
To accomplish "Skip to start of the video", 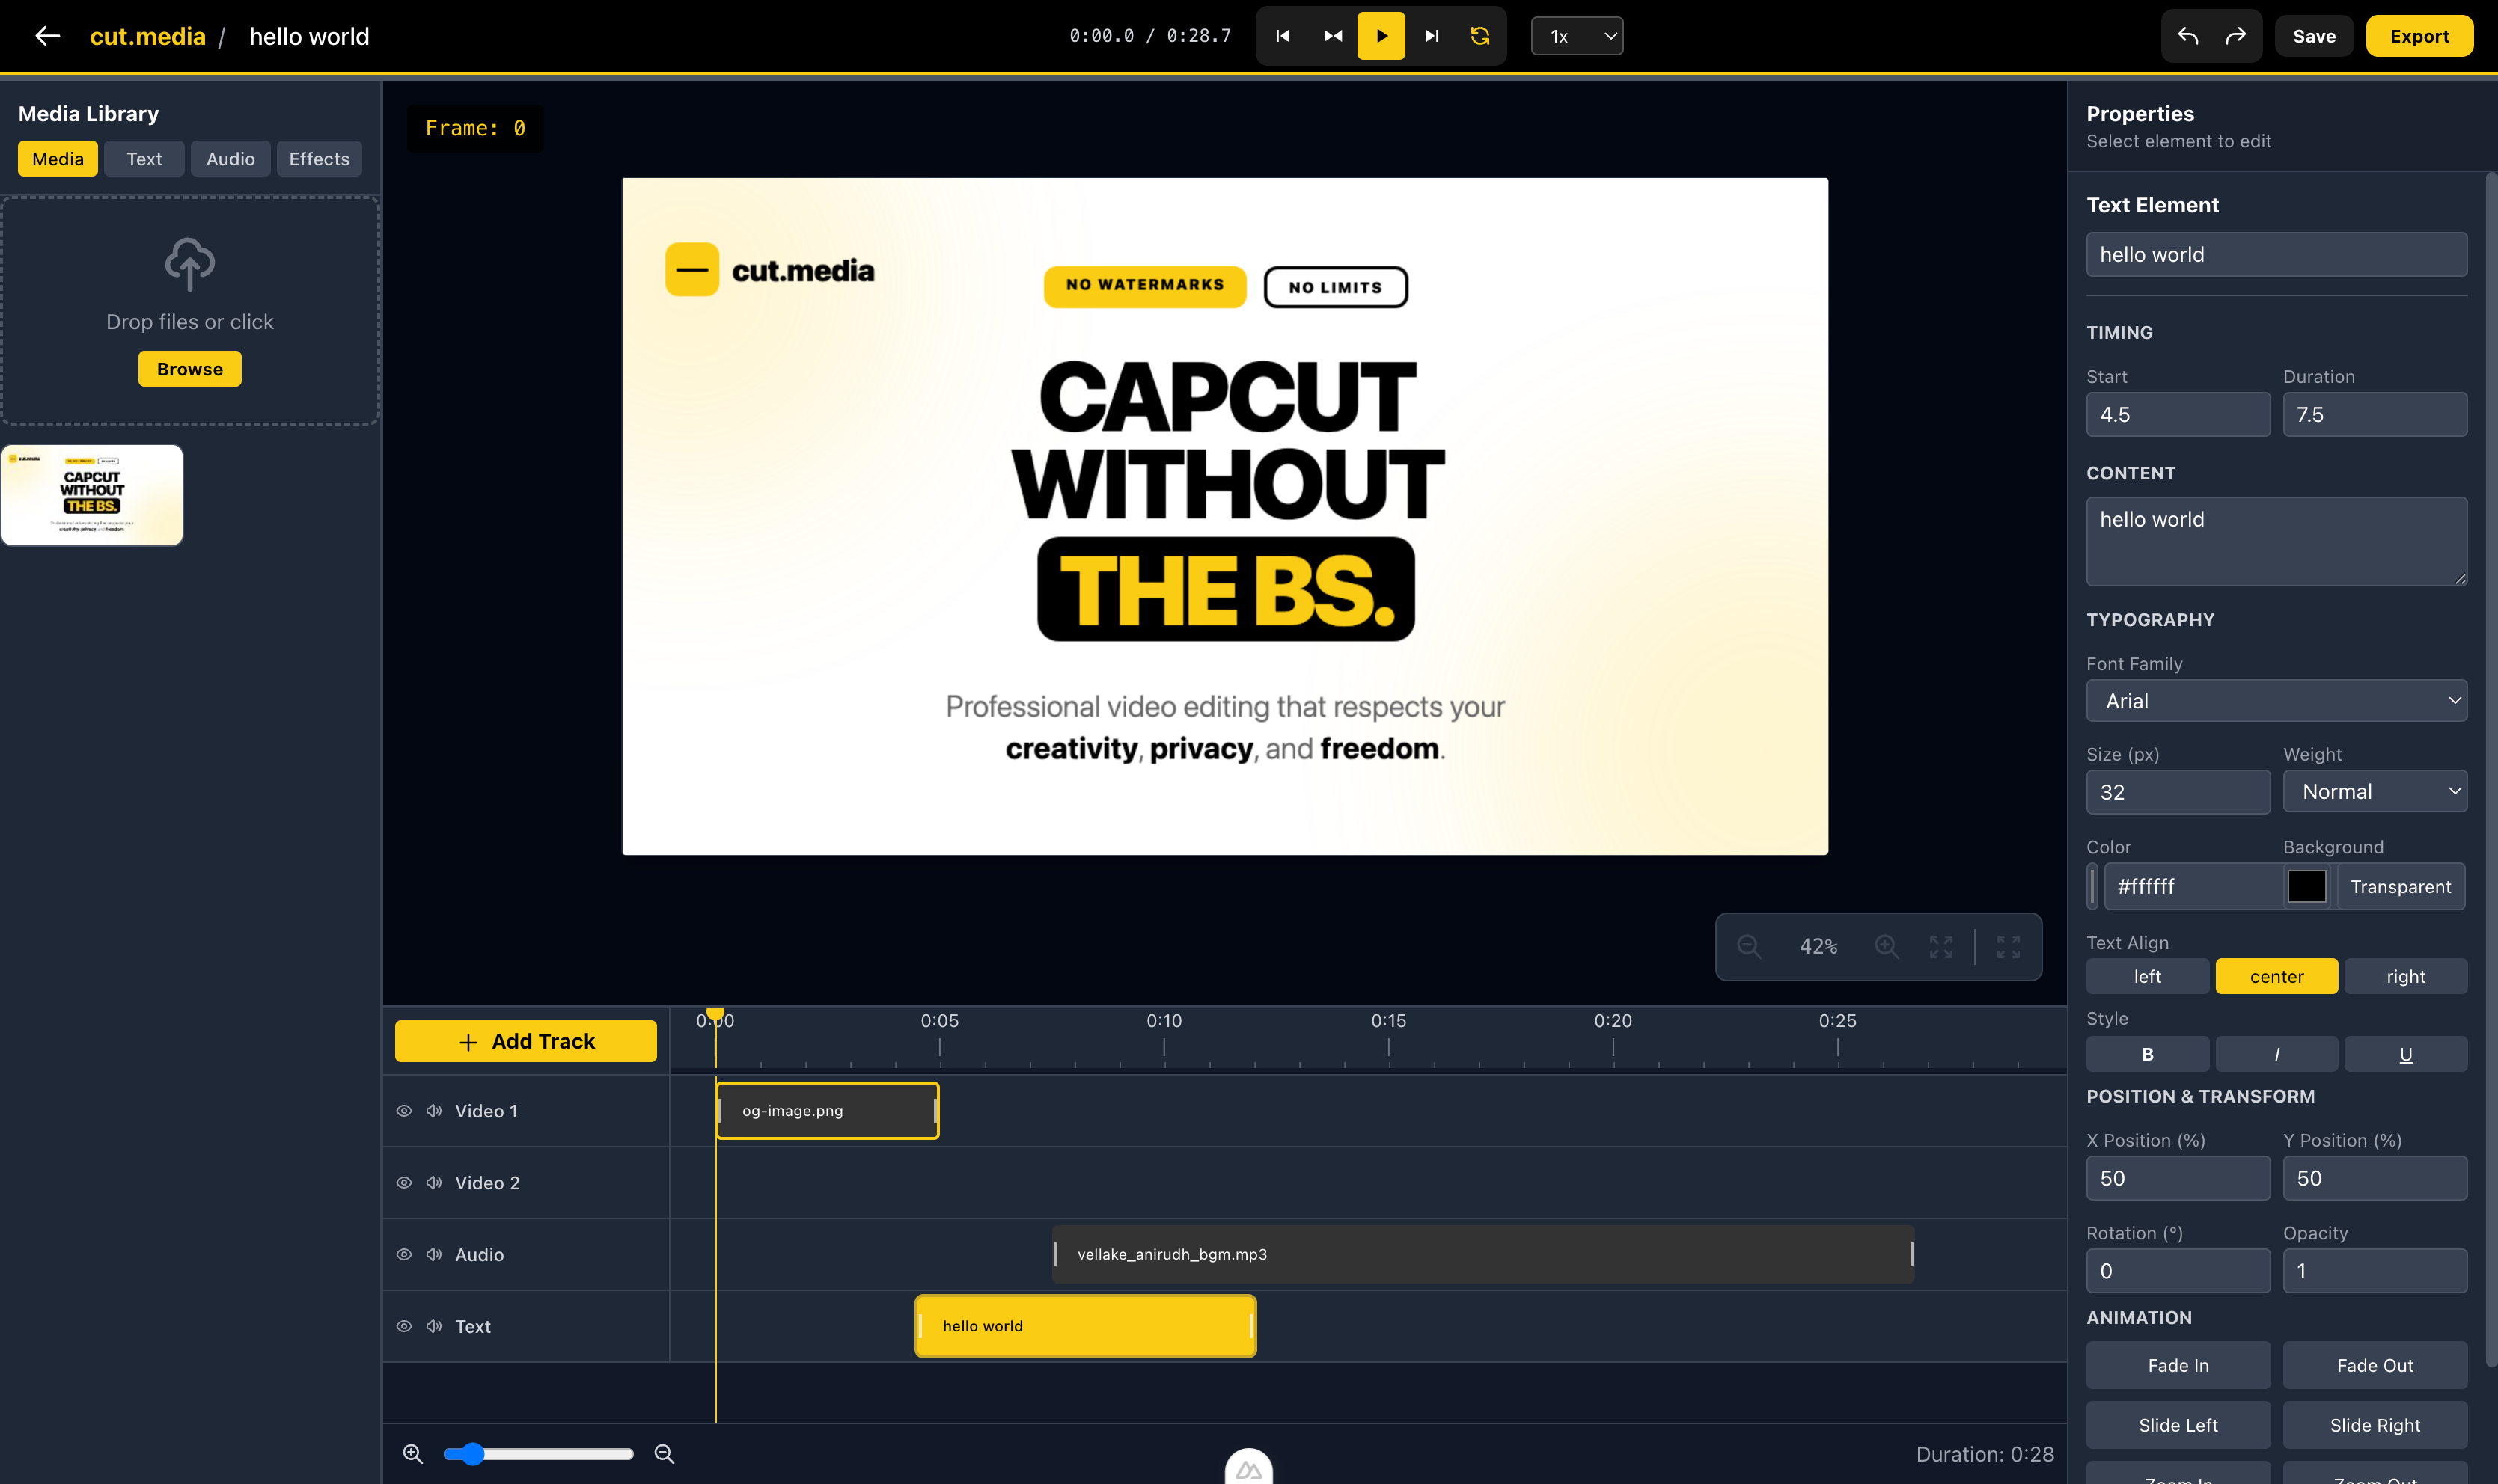I will click(x=1281, y=36).
